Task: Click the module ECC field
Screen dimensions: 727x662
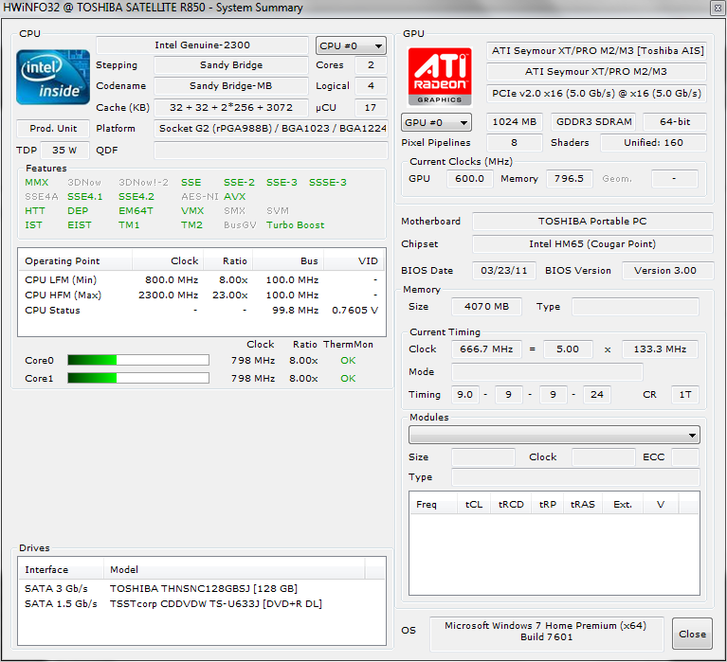Action: pyautogui.click(x=685, y=457)
